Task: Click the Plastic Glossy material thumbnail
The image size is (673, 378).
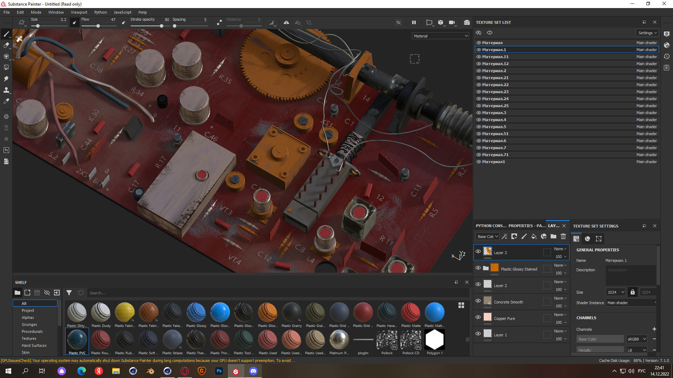Action: 196,313
